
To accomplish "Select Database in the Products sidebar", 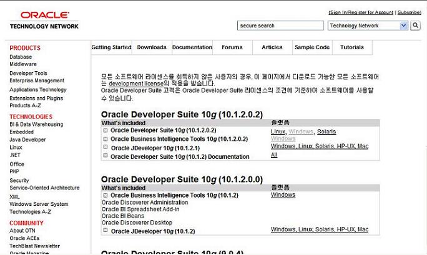I will pyautogui.click(x=21, y=57).
